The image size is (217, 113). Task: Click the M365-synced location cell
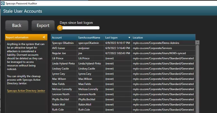tap(163, 53)
